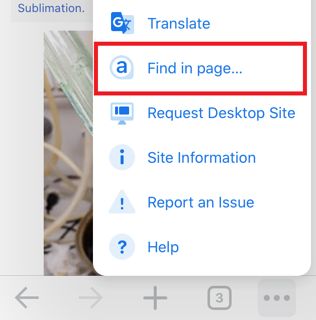Select the Translate menu option
Viewport: 316px width, 320px height.
pyautogui.click(x=178, y=24)
